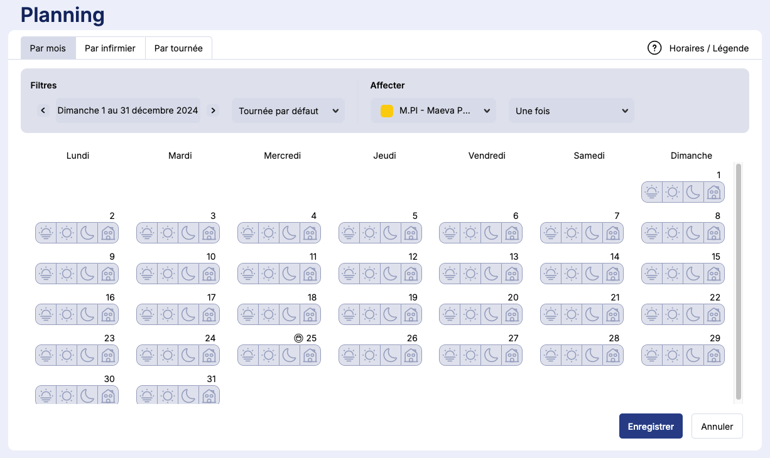Image resolution: width=770 pixels, height=458 pixels.
Task: Click the yellow nurse color swatch
Action: pyautogui.click(x=387, y=111)
